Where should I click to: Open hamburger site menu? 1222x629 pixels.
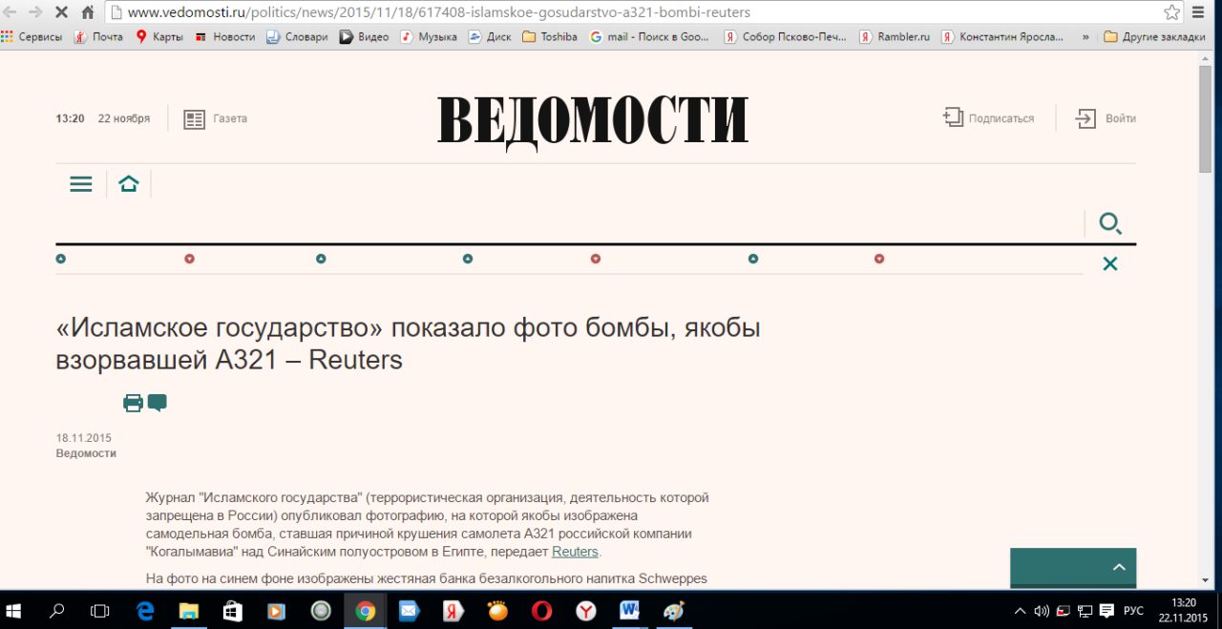[x=81, y=184]
